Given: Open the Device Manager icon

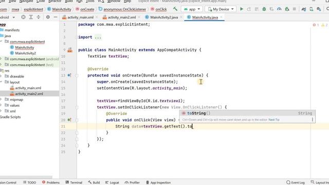Looking at the screenshot, I should [312, 9].
